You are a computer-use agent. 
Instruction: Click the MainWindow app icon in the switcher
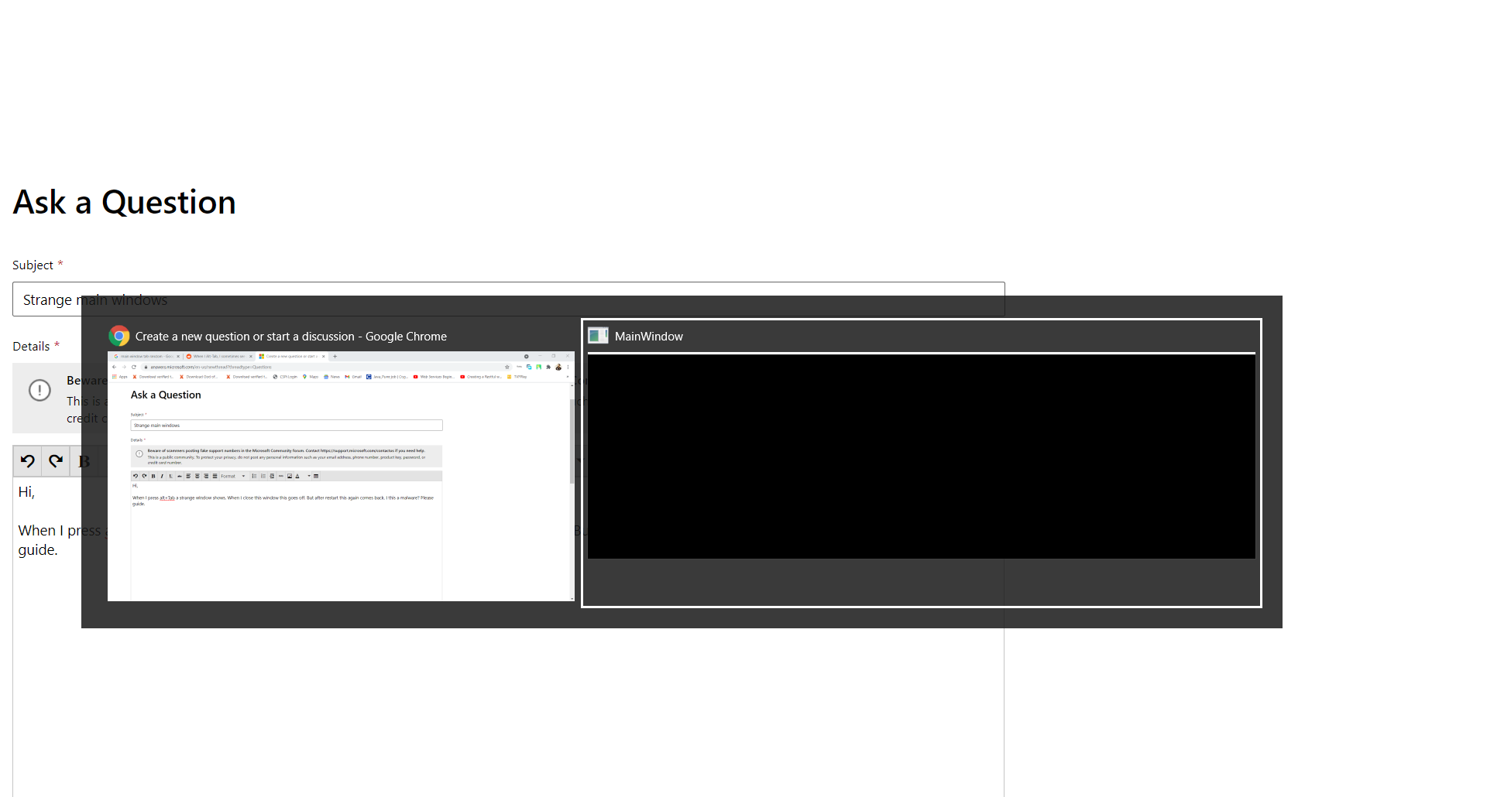[x=598, y=336]
